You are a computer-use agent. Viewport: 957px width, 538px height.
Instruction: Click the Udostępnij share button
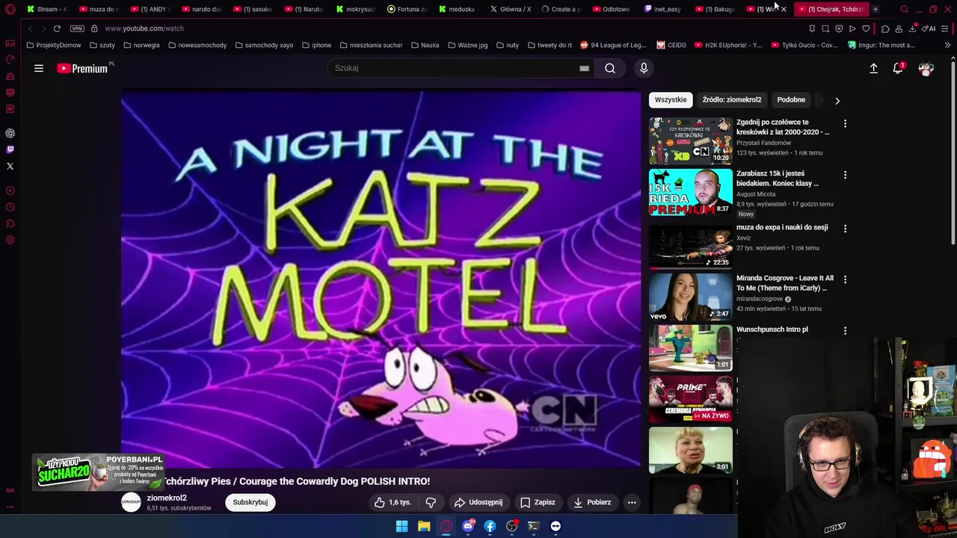pyautogui.click(x=478, y=502)
